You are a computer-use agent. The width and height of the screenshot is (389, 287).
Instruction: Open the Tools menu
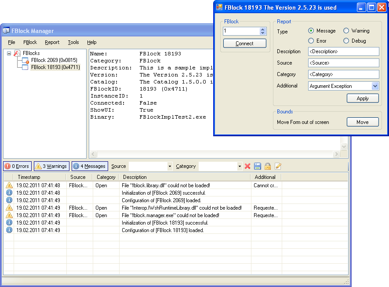[73, 42]
